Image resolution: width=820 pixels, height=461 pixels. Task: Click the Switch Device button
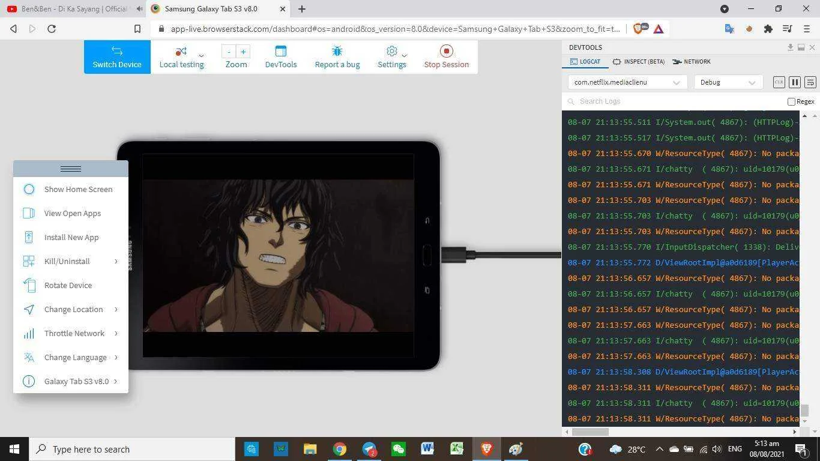pos(117,57)
